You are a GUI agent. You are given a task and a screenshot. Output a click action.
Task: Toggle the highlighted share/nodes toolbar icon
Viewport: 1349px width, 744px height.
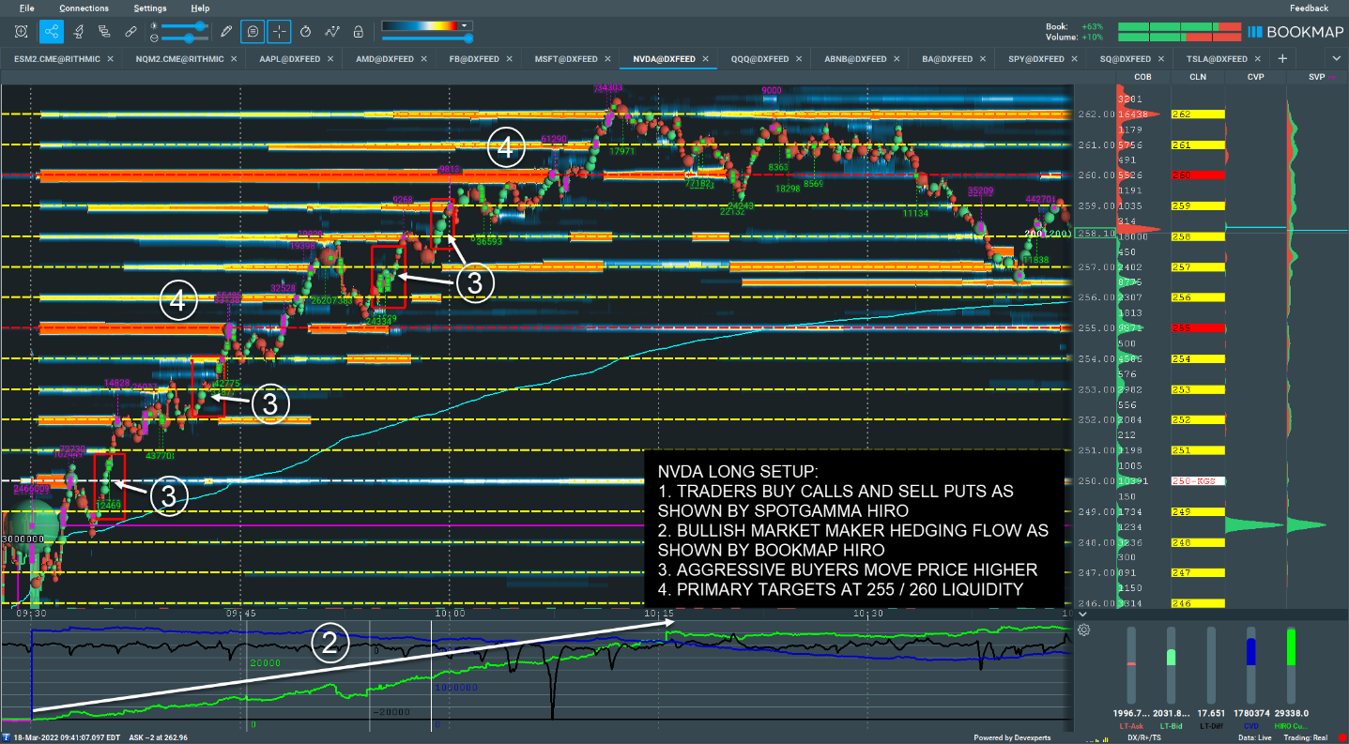click(51, 31)
